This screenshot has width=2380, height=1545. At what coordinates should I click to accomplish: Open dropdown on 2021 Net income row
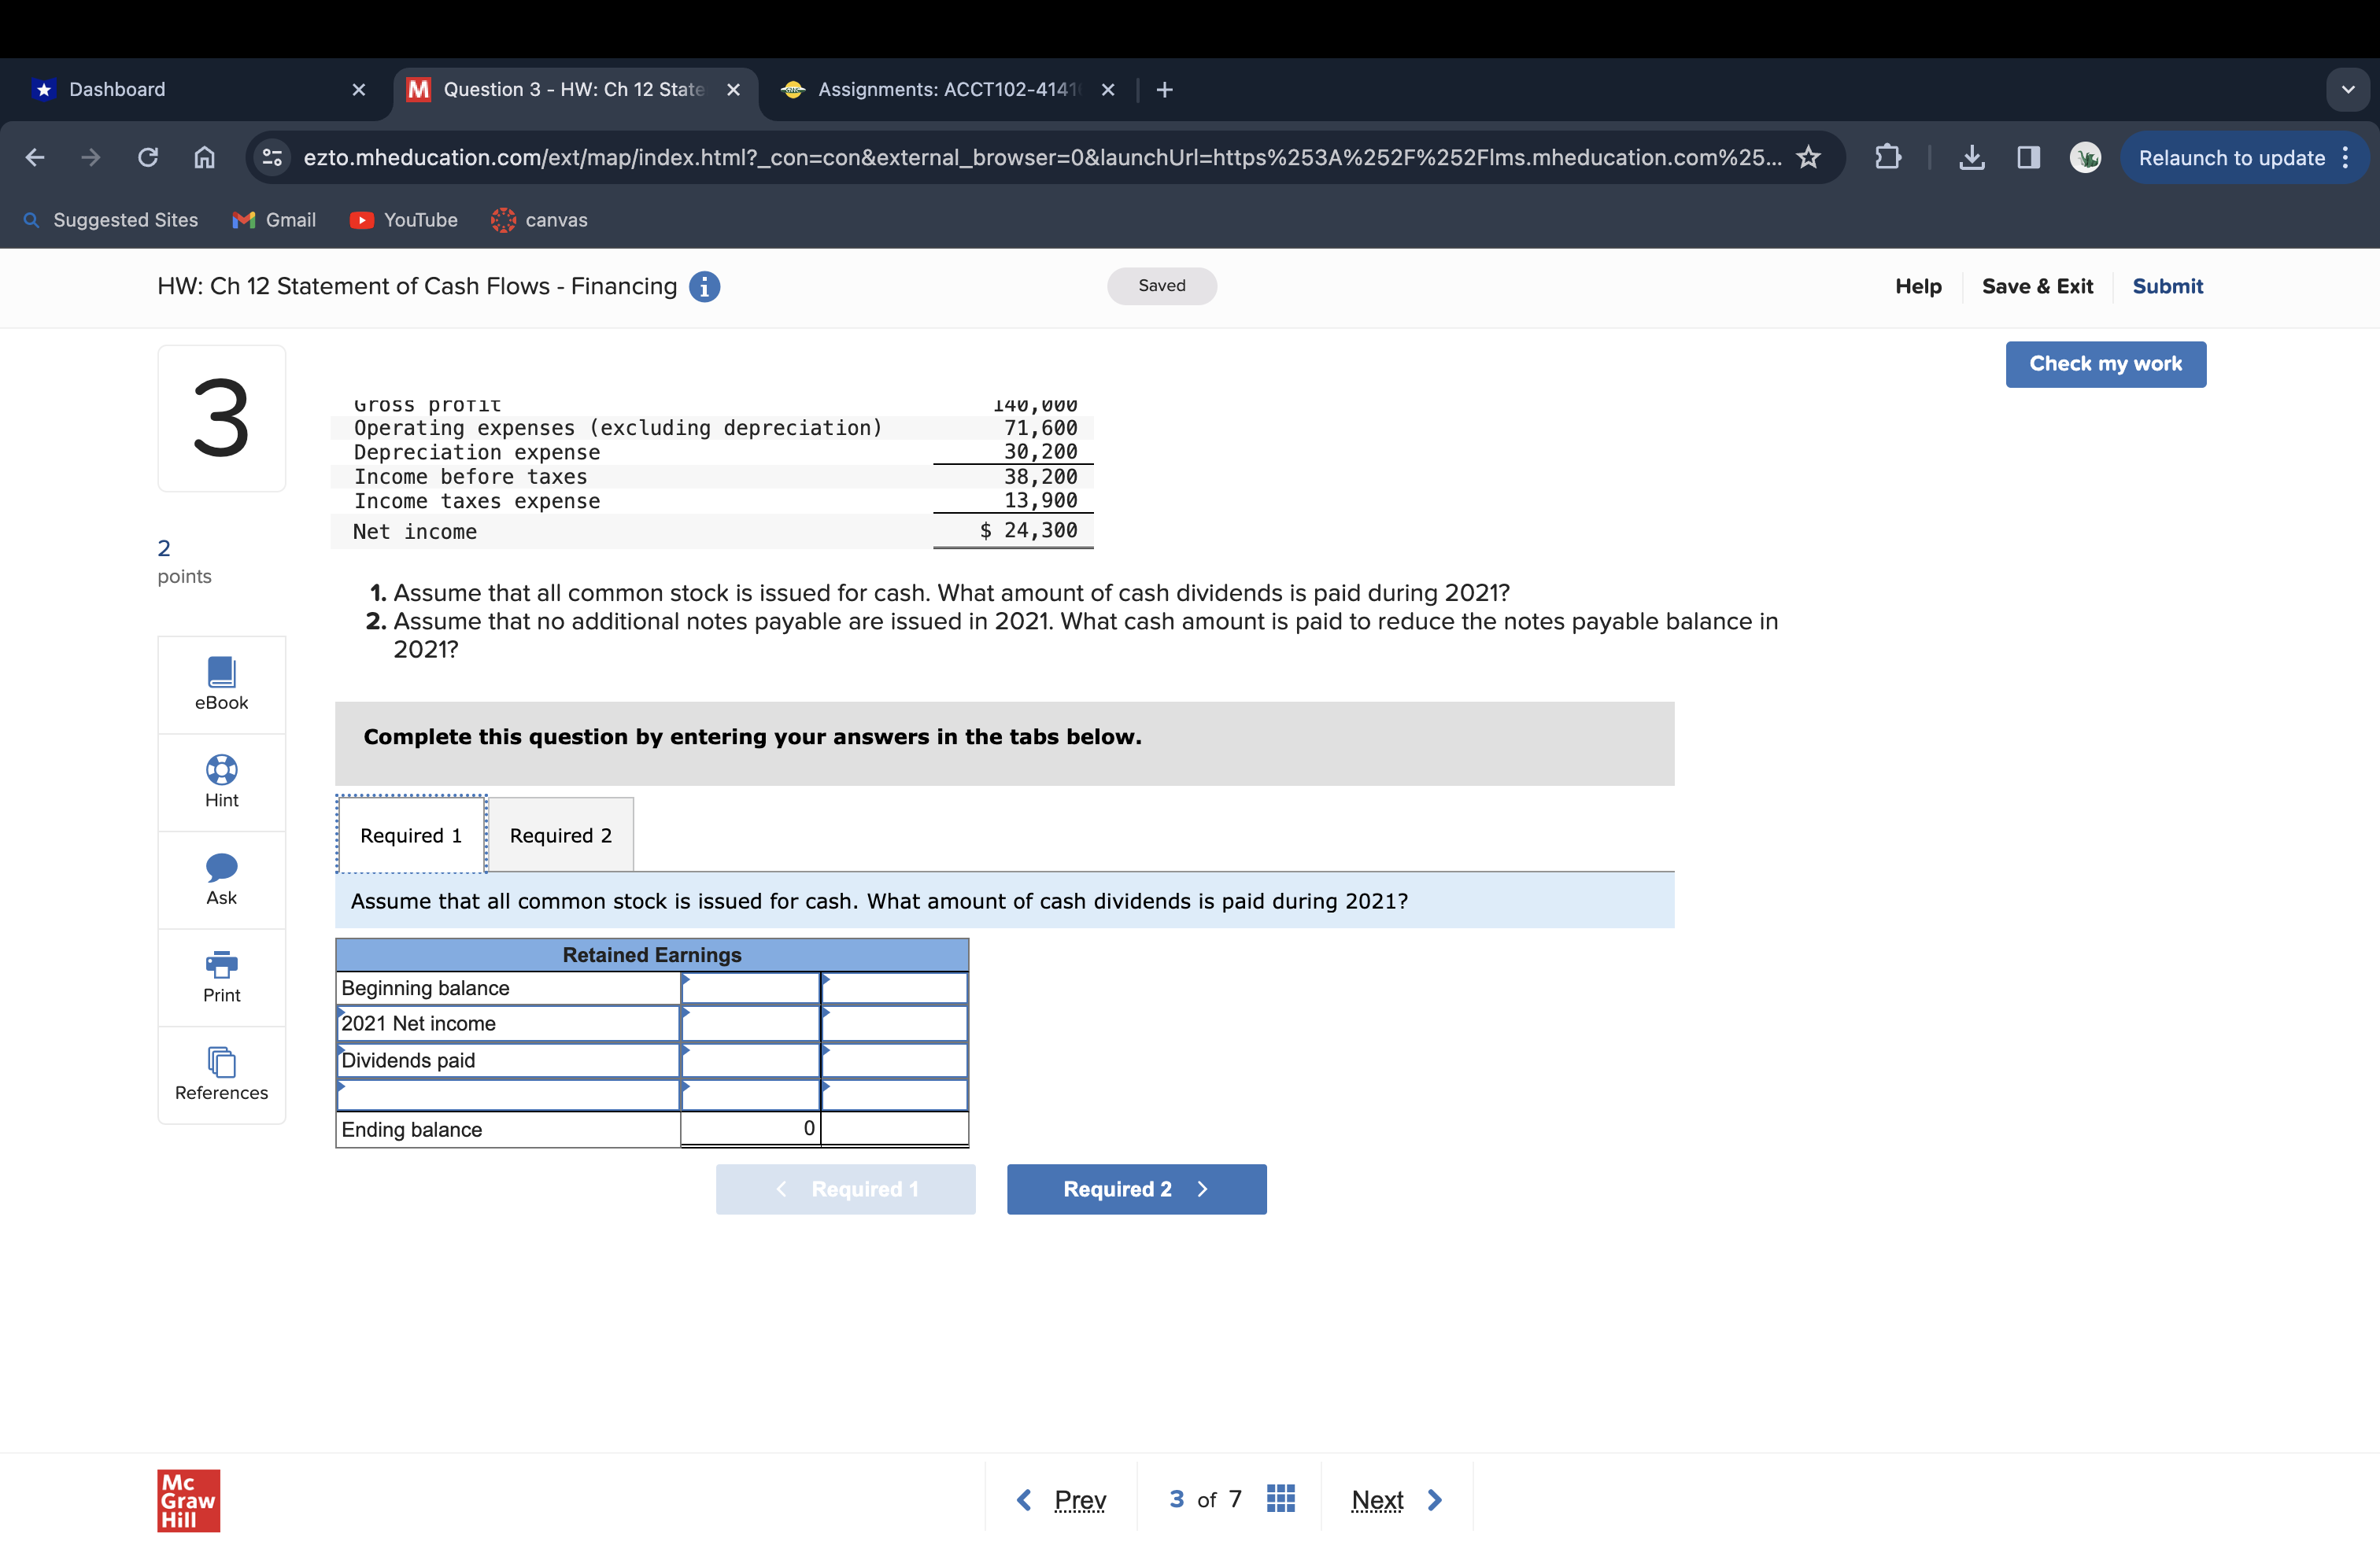pos(508,1023)
